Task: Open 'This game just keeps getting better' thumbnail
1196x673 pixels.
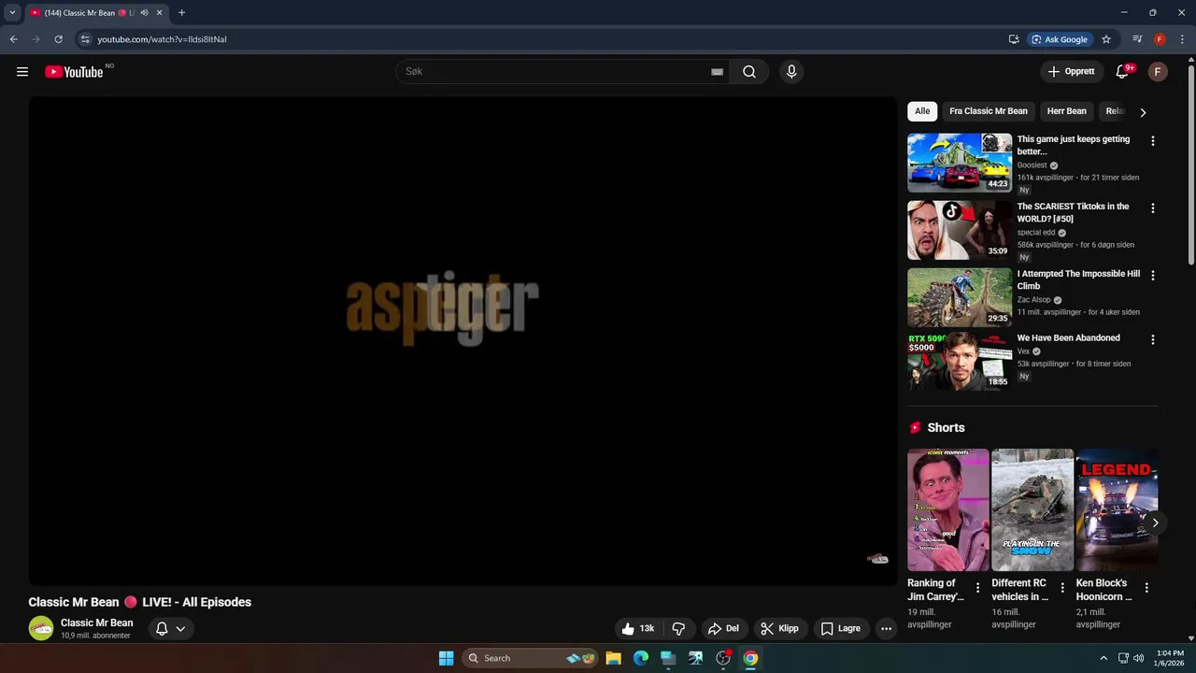Action: [960, 163]
